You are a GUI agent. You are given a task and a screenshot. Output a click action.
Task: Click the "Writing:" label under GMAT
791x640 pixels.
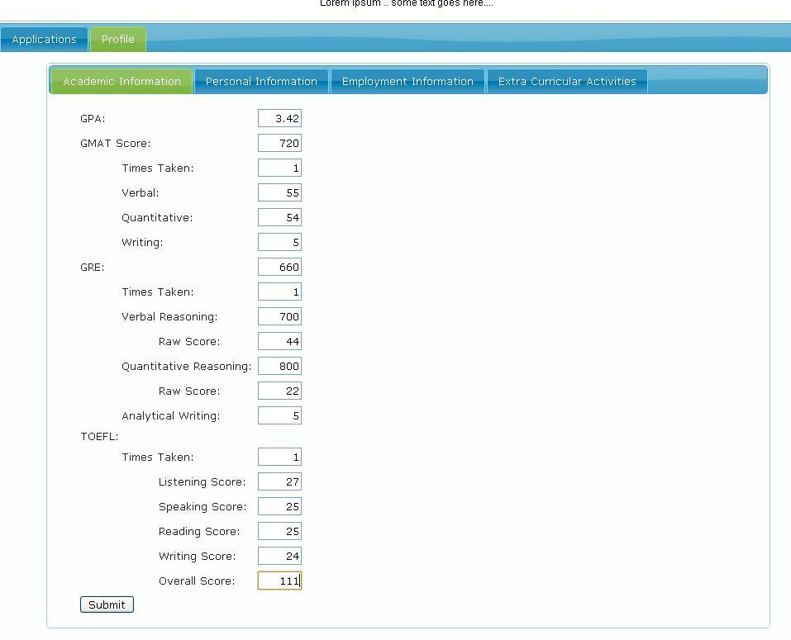142,243
